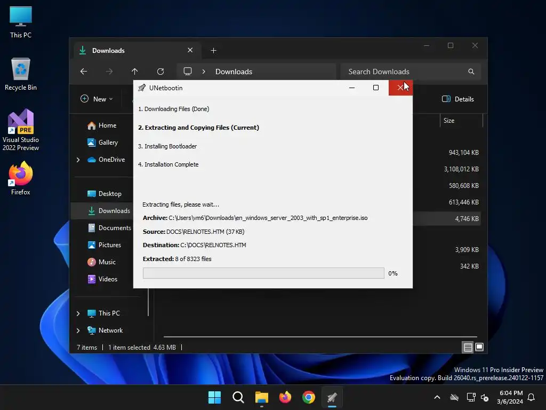Sort by the Size column header
546x410 pixels.
pyautogui.click(x=461, y=121)
